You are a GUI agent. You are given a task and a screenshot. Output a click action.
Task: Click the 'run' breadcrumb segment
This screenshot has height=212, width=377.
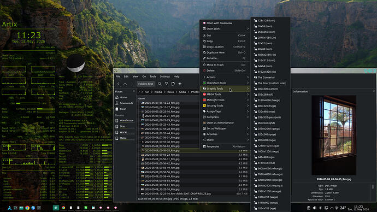coord(147,92)
